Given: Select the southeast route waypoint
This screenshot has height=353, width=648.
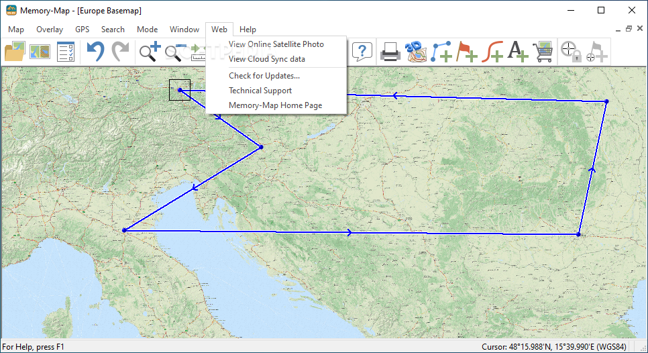Looking at the screenshot, I should point(578,234).
